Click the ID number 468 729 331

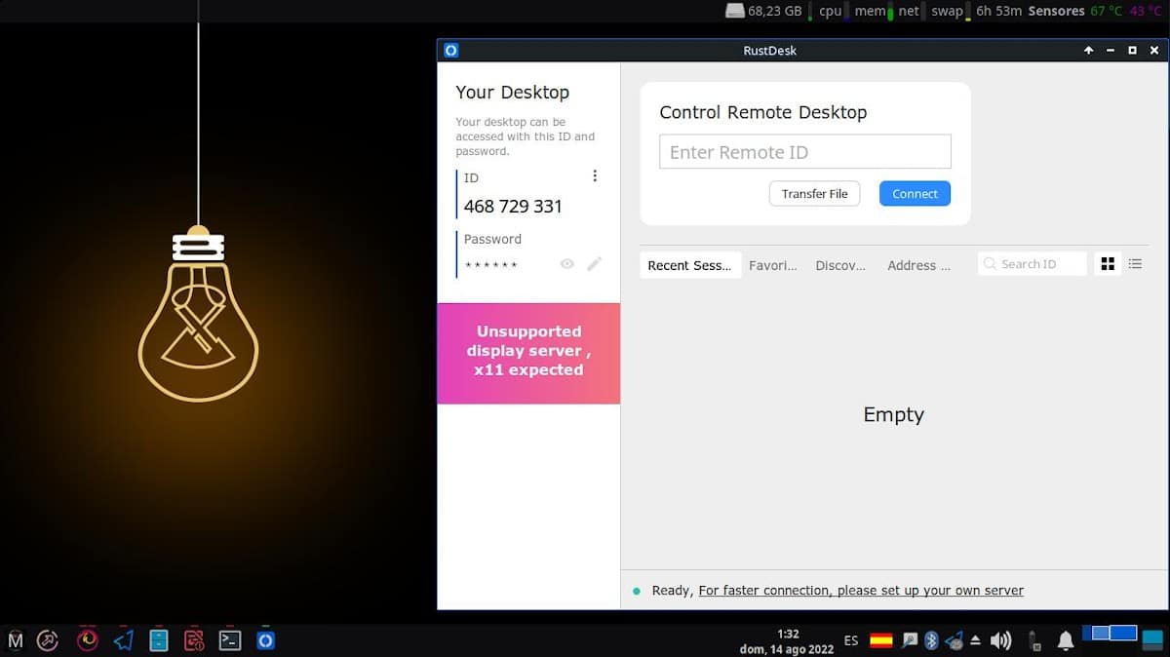[x=513, y=207]
